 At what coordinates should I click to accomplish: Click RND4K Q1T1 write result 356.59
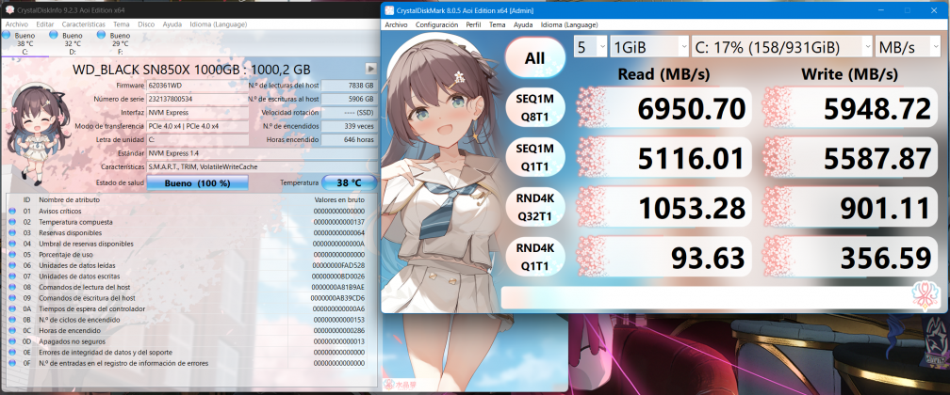[x=849, y=257]
